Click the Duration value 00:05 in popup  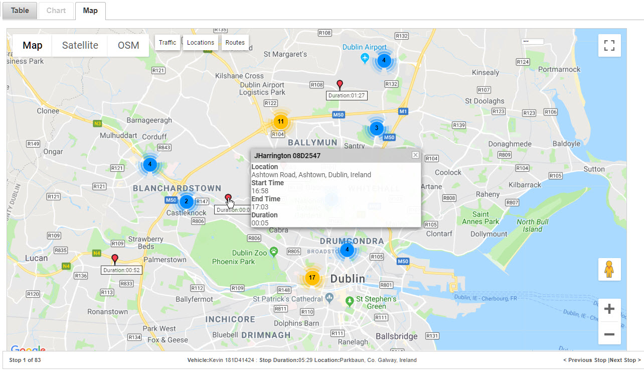260,223
